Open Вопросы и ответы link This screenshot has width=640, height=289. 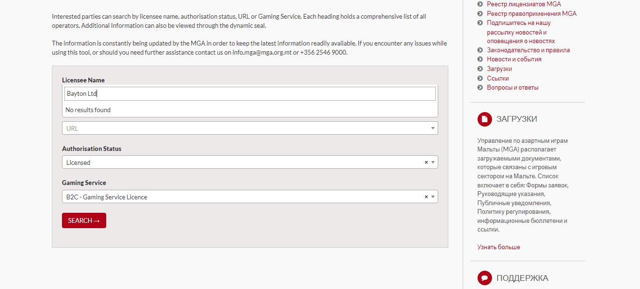512,88
